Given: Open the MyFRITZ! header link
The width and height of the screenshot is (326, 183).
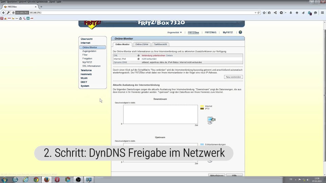Looking at the screenshot, I should (x=228, y=33).
